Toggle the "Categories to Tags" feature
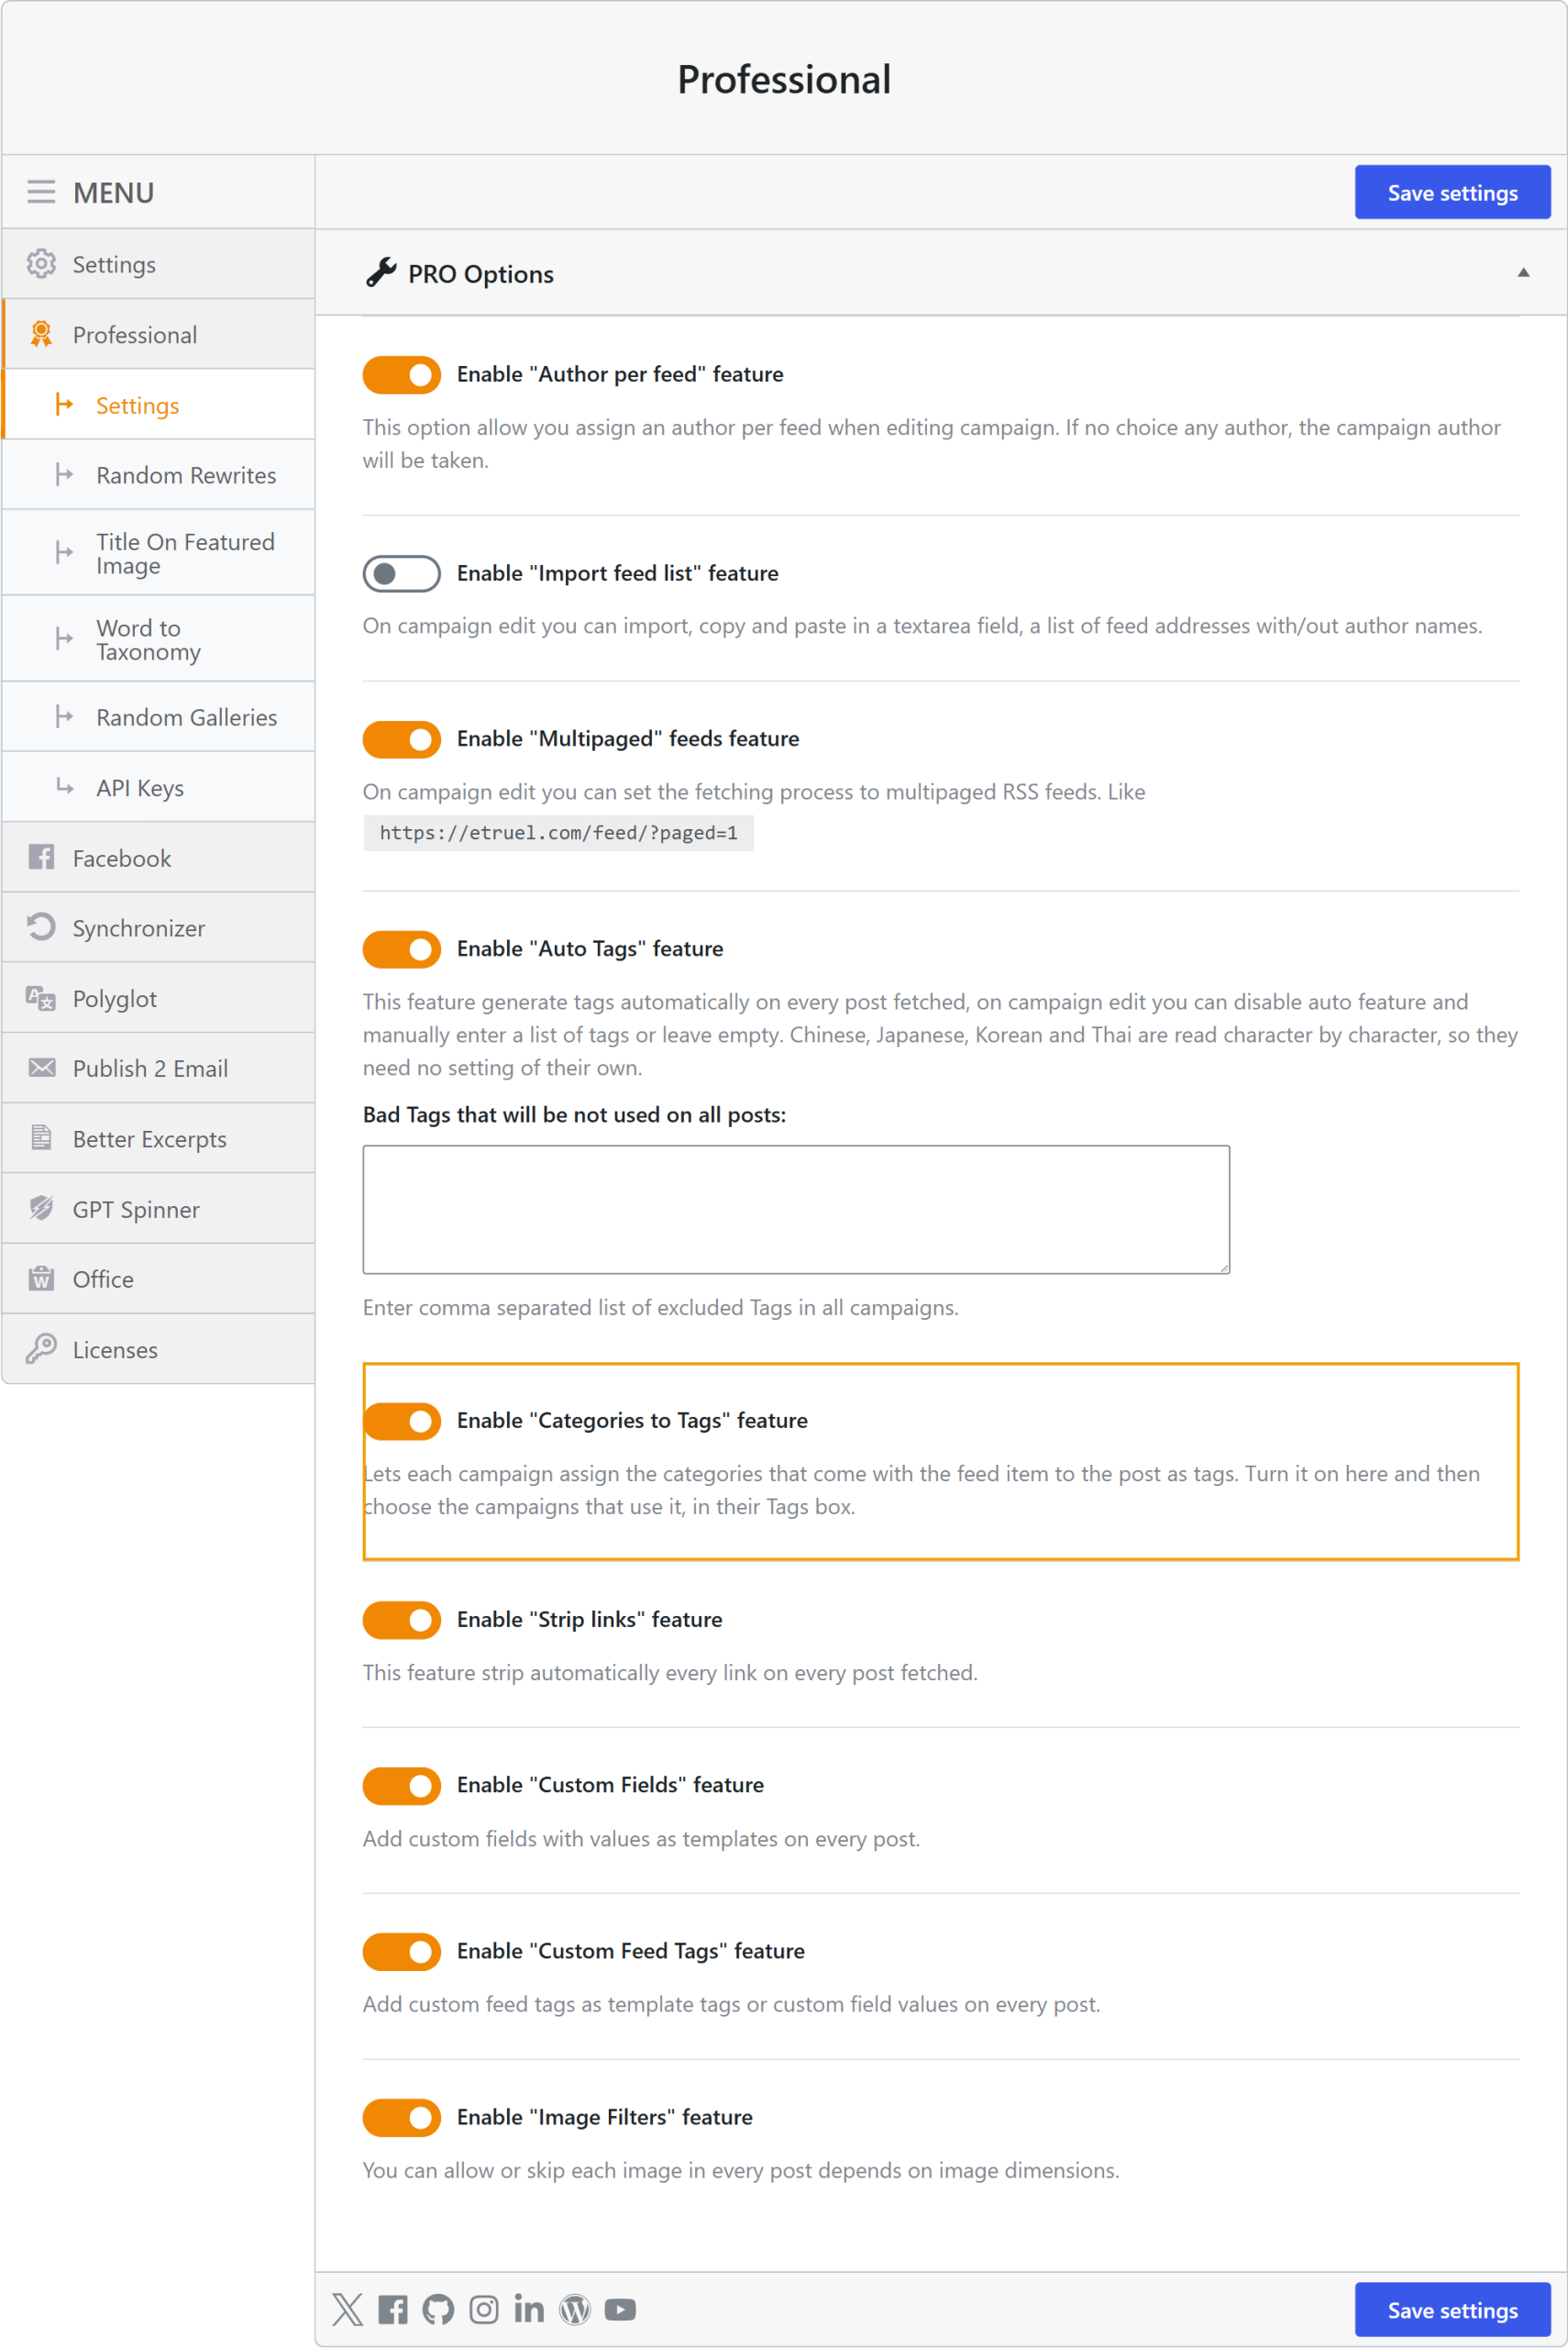This screenshot has height=2348, width=1568. (402, 1421)
